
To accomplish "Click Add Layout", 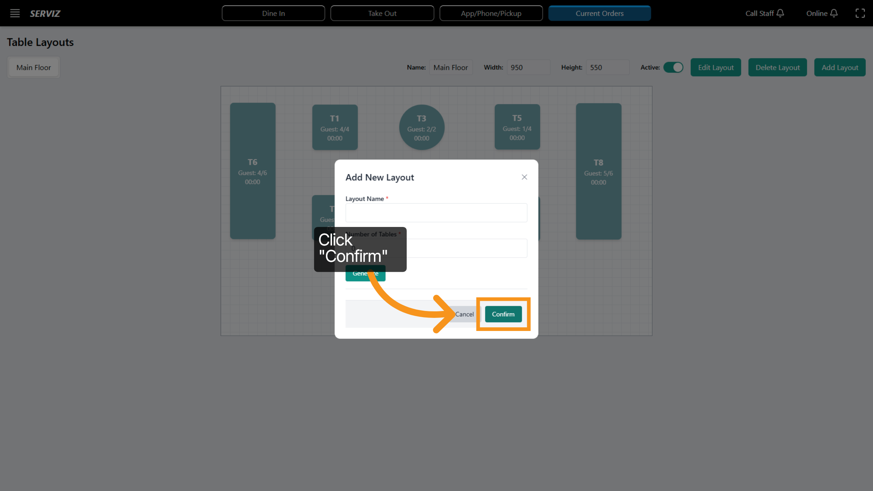I will coord(840,67).
